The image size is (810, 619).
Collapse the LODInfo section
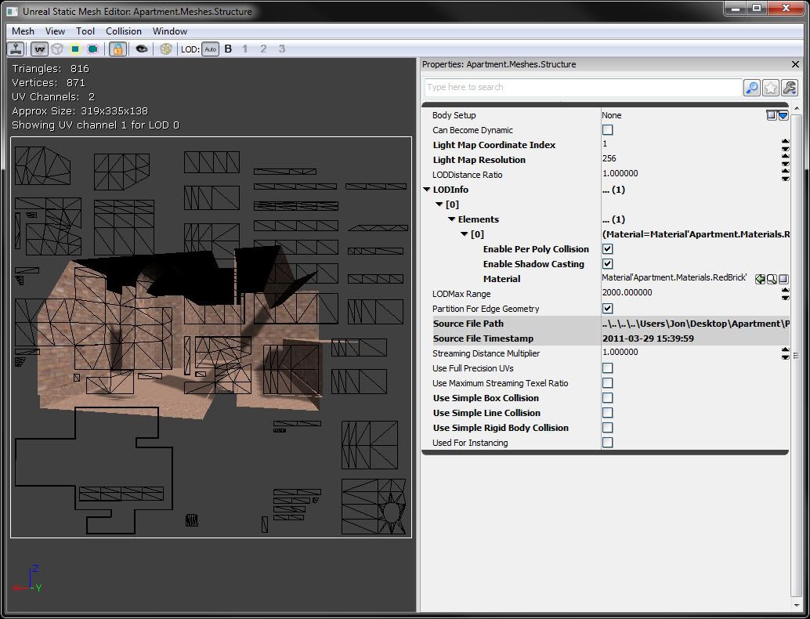click(427, 190)
